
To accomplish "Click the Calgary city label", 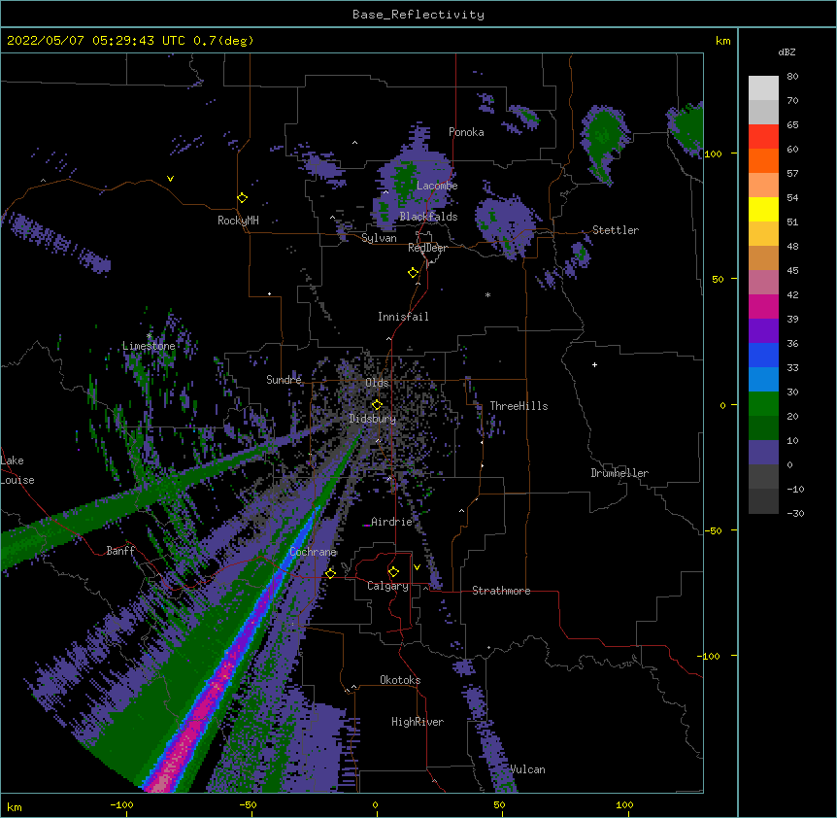I will tap(387, 586).
